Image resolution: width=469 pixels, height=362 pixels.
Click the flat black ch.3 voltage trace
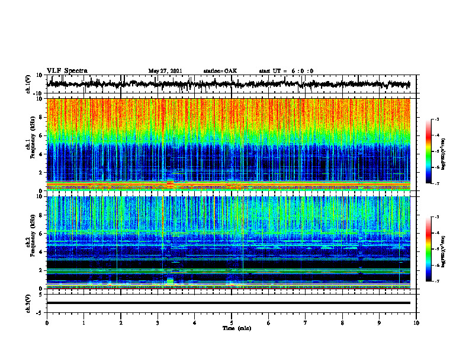[228, 303]
